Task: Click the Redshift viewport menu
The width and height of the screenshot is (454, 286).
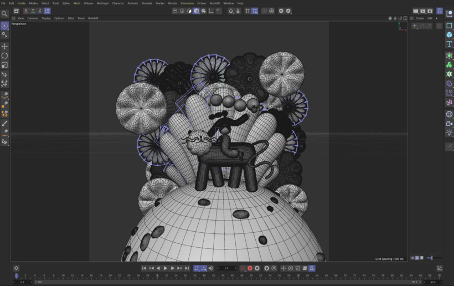Action: pos(93,18)
